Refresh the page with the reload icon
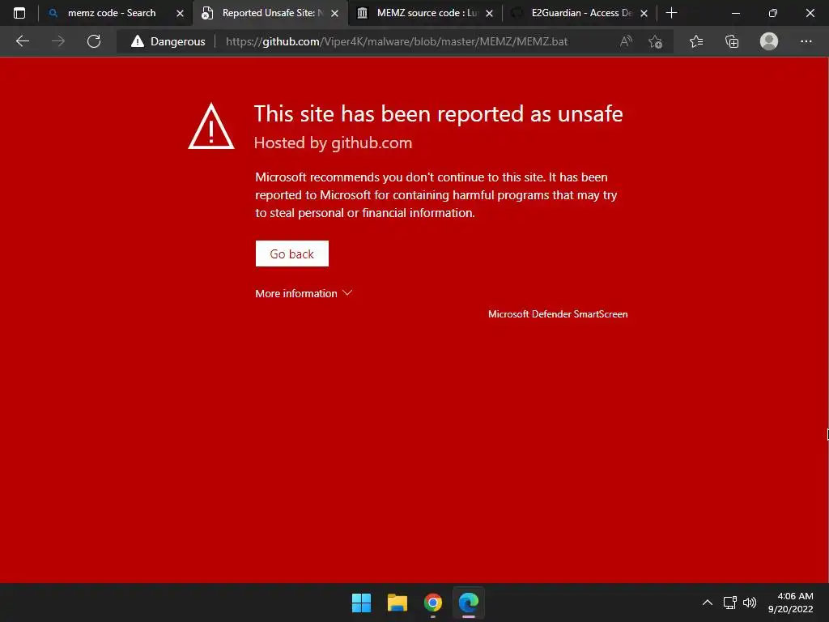This screenshot has width=829, height=622. [94, 41]
